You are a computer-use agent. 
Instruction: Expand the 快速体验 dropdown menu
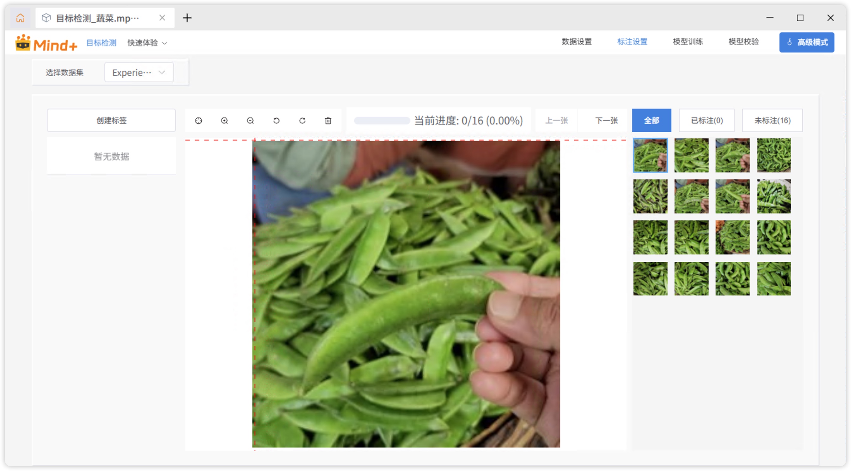[147, 43]
